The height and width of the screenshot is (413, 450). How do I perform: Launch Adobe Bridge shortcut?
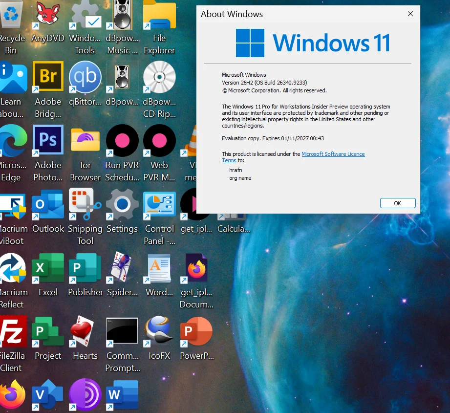pyautogui.click(x=48, y=77)
